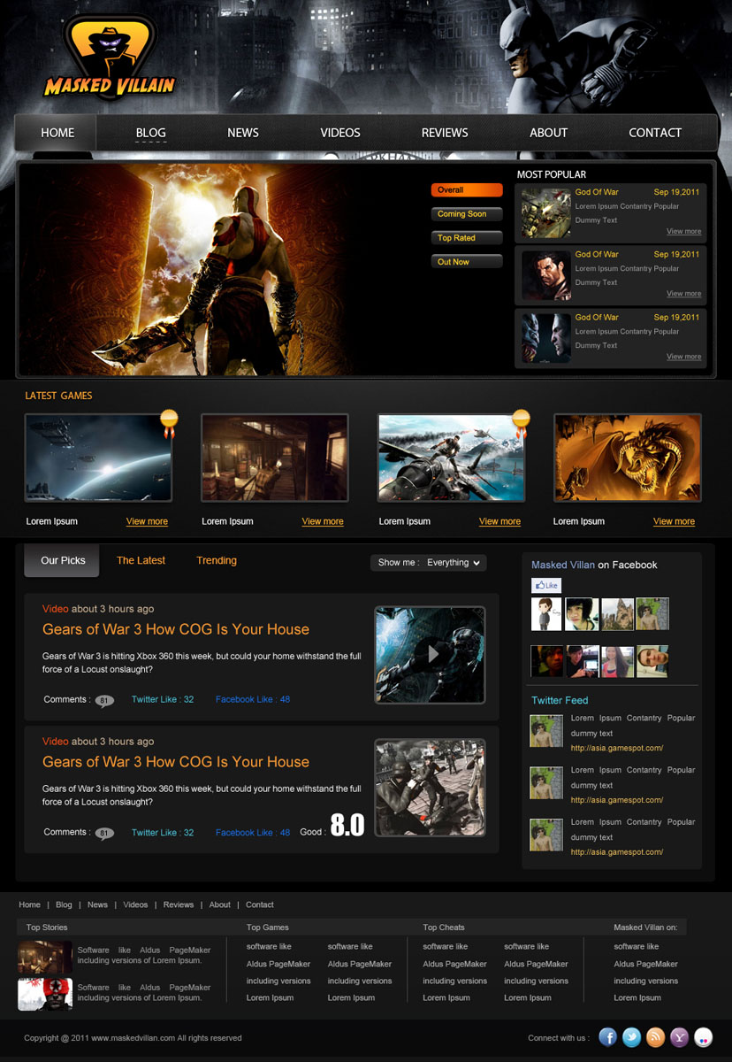Click View more under golden dragon game
The height and width of the screenshot is (1062, 732).
tap(674, 522)
